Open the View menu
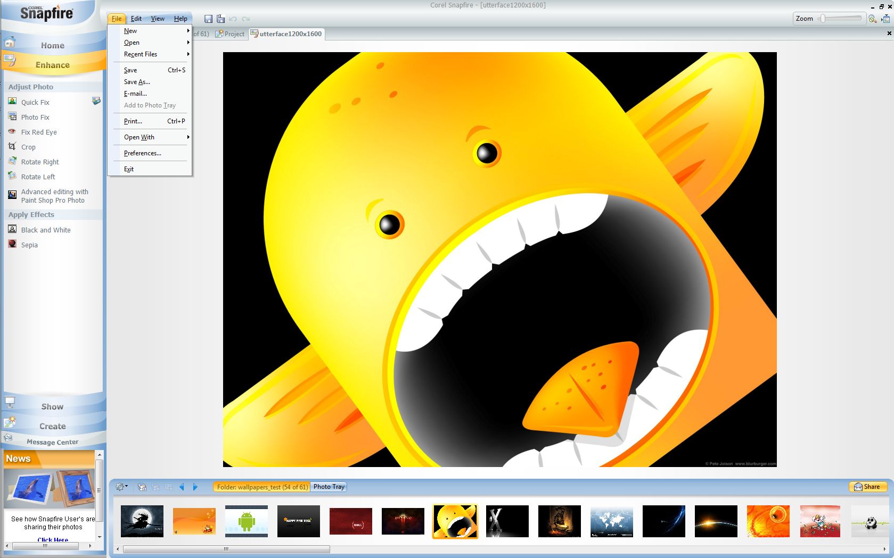 158,19
